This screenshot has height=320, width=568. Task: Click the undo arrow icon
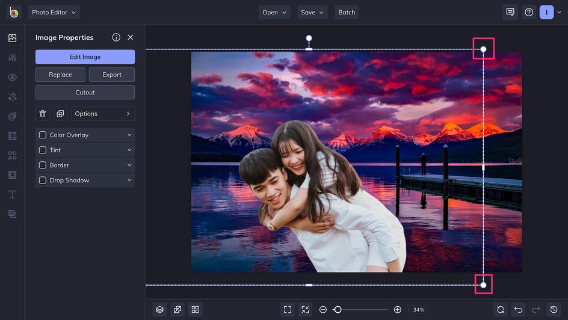coord(518,309)
